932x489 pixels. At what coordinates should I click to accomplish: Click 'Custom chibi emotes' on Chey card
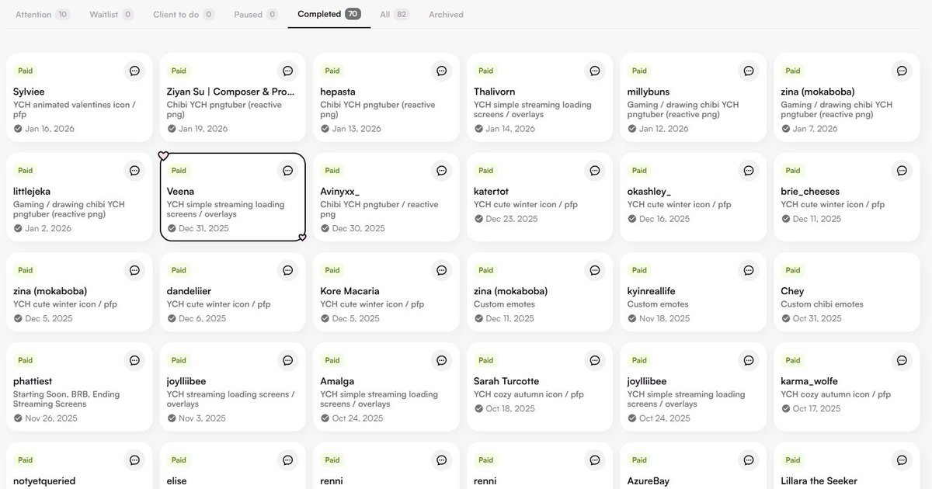(x=822, y=304)
